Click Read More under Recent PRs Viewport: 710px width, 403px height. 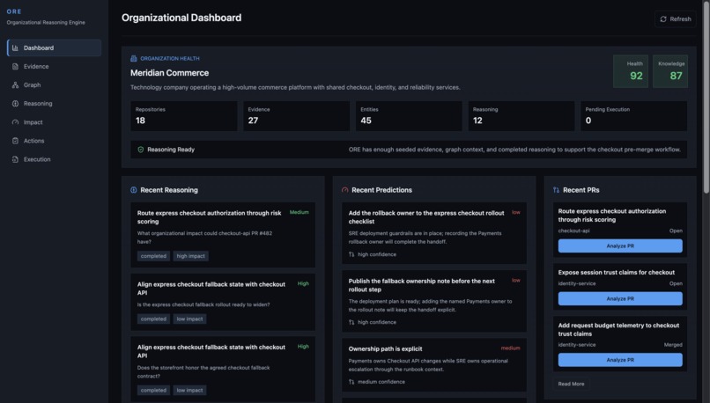571,384
